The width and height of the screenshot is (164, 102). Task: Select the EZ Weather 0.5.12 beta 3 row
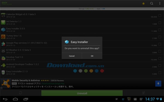[x=82, y=51]
